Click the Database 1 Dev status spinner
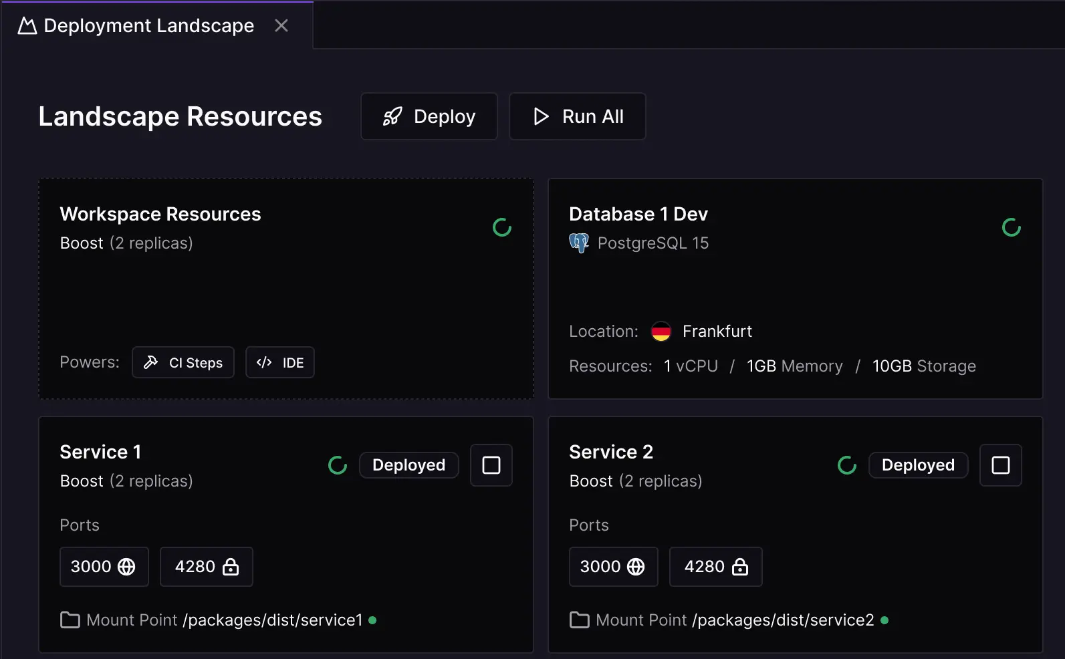The image size is (1065, 659). (x=1011, y=228)
